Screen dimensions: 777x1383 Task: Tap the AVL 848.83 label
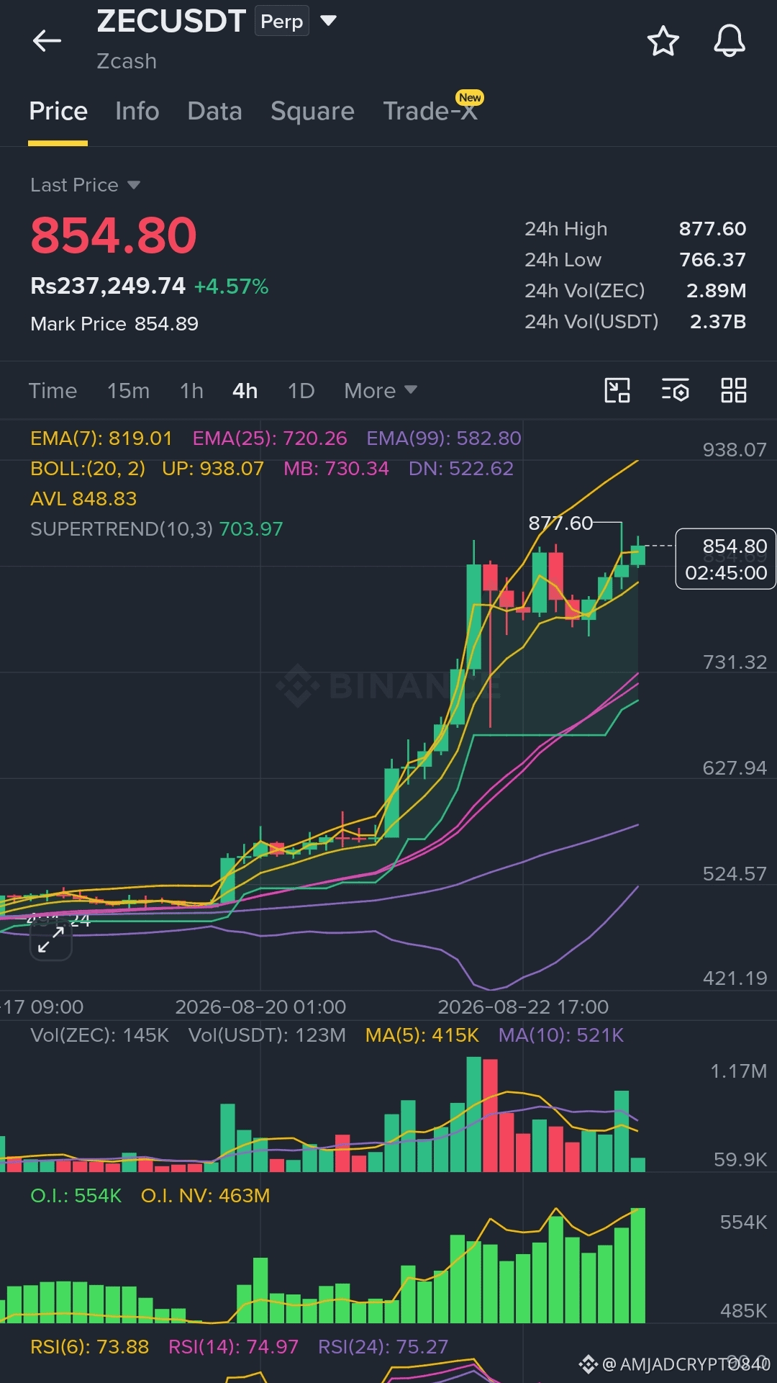click(x=83, y=498)
